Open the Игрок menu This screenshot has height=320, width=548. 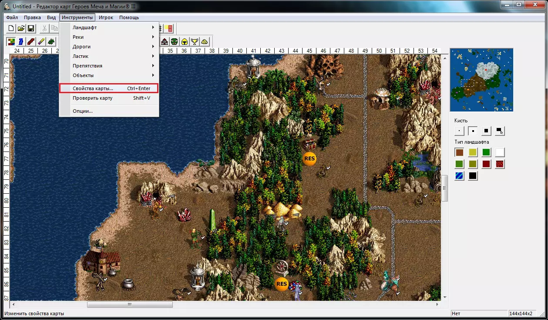[x=106, y=17]
